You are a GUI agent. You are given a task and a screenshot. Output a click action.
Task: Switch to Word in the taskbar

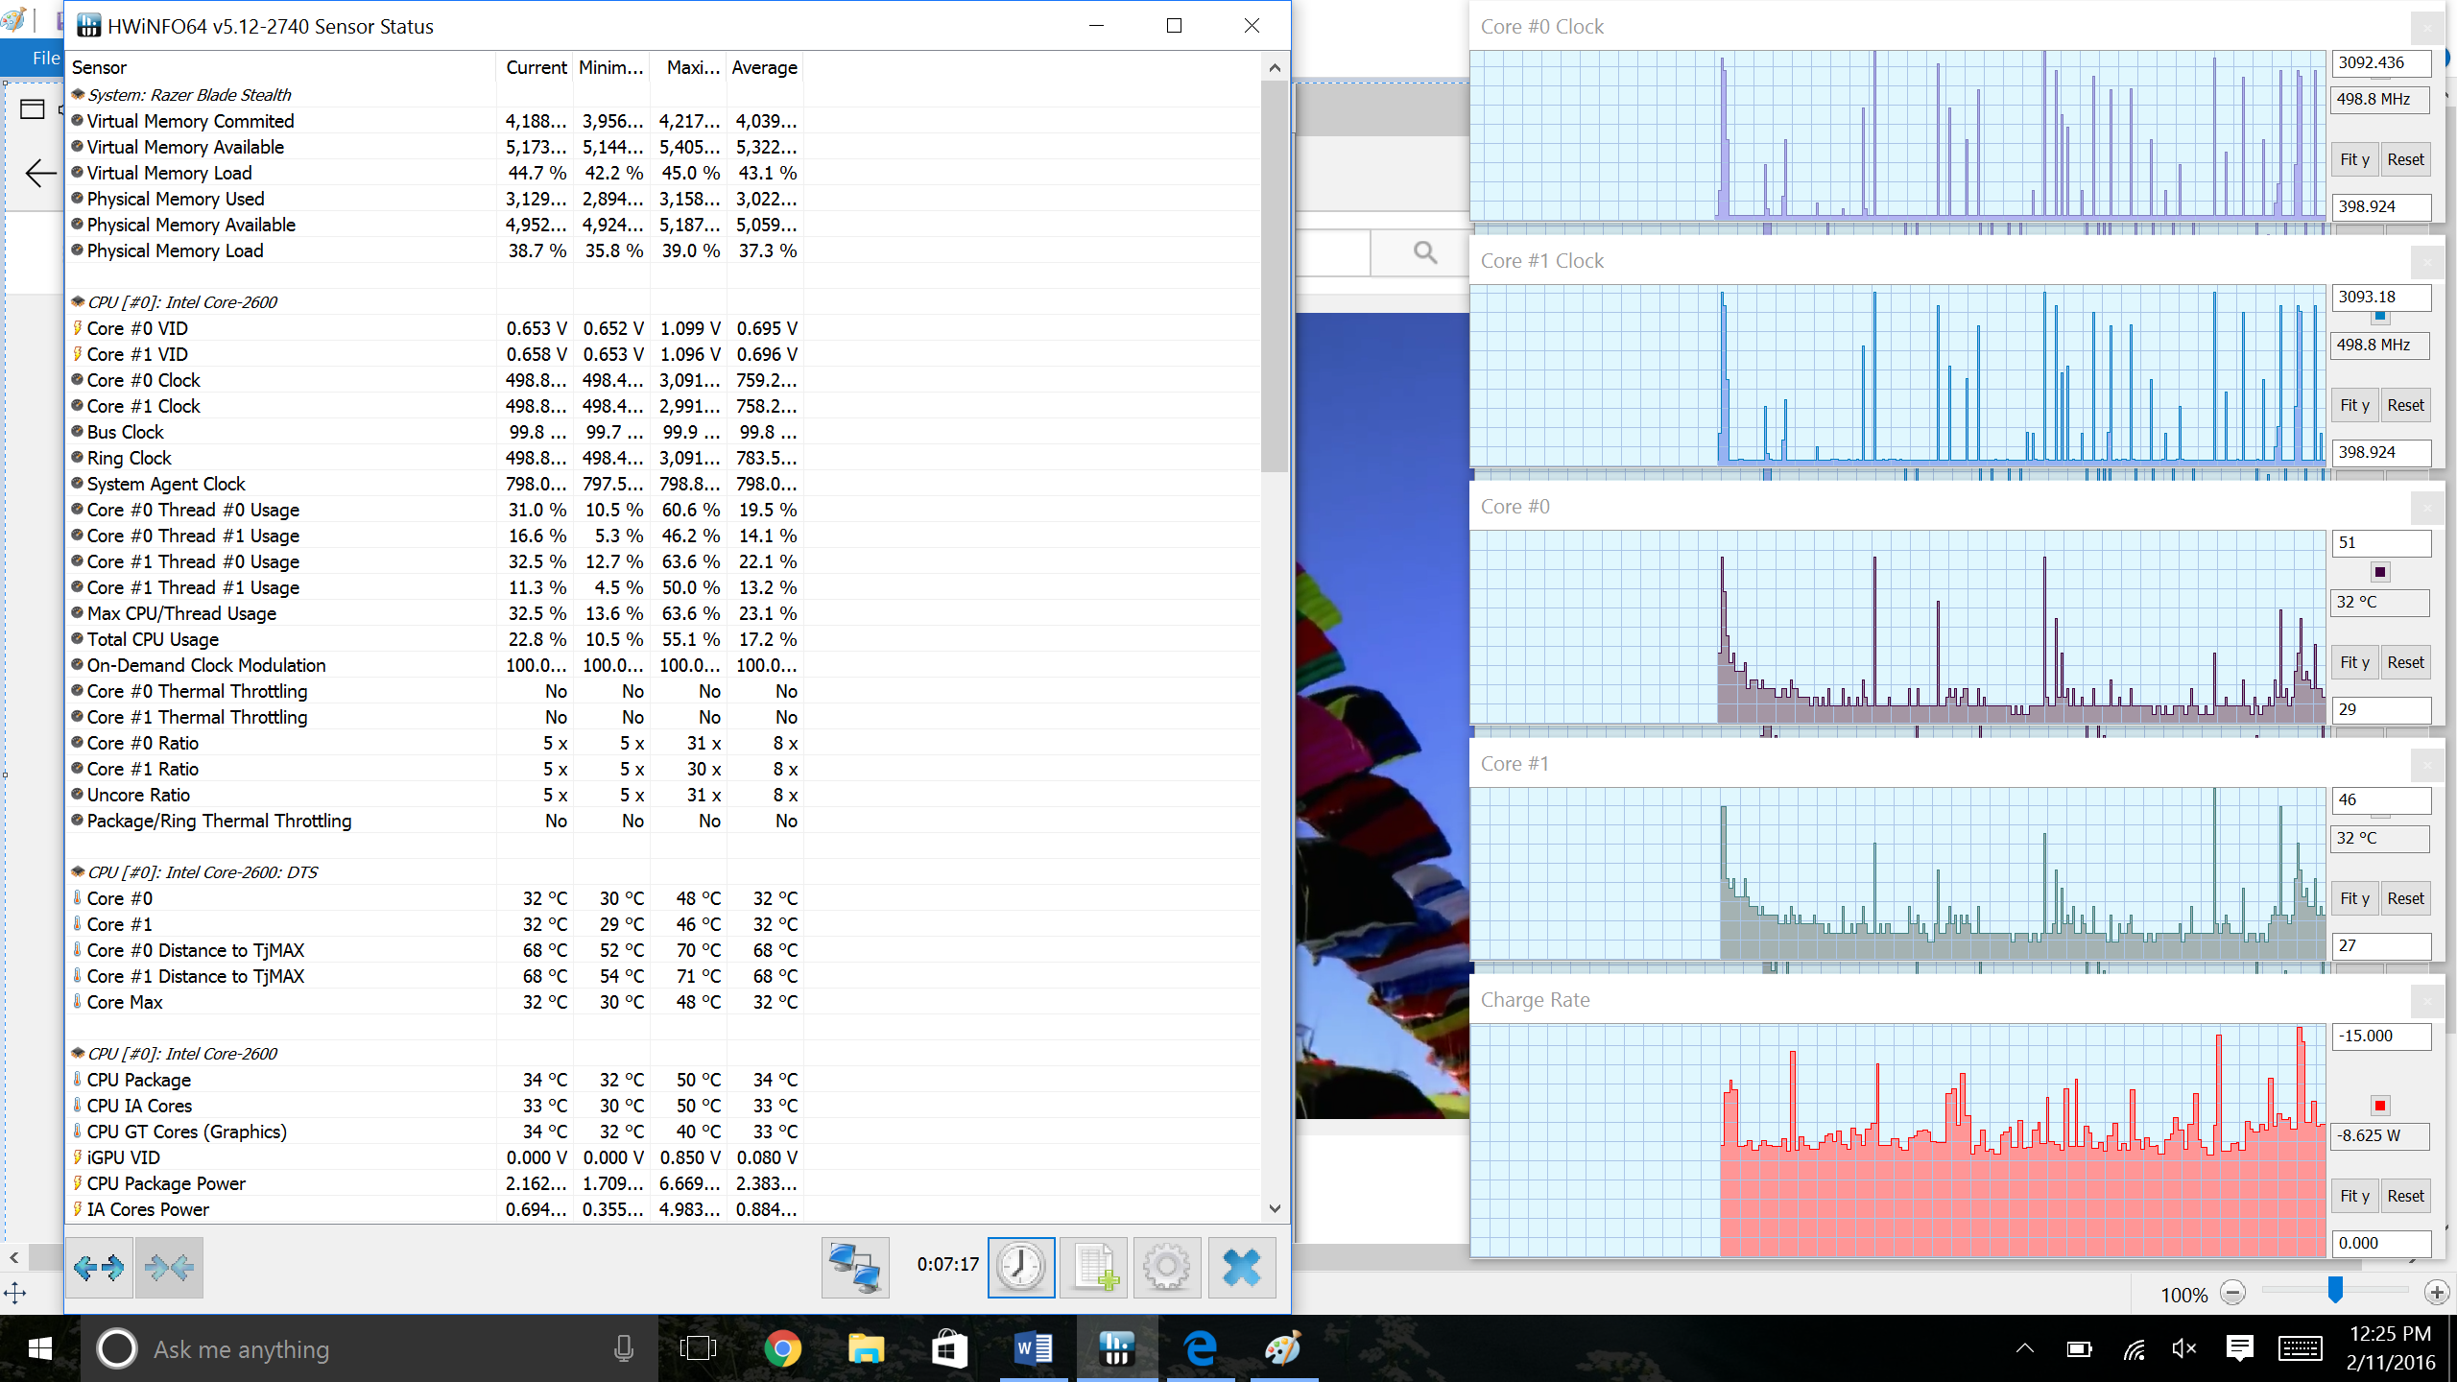1033,1349
